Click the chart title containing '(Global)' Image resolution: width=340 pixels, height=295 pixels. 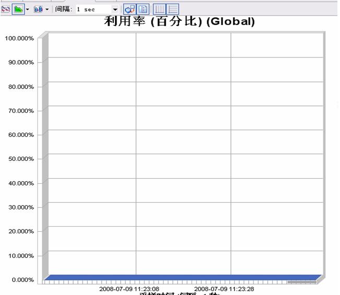(x=179, y=21)
